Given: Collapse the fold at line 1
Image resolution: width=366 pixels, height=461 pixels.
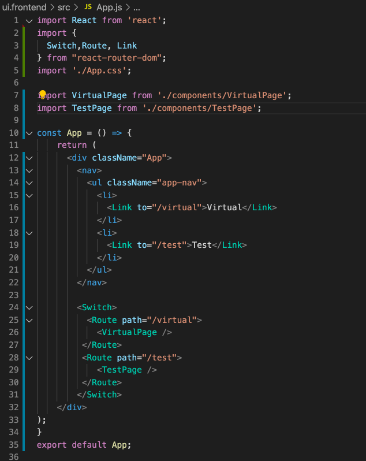Looking at the screenshot, I should click(x=29, y=21).
